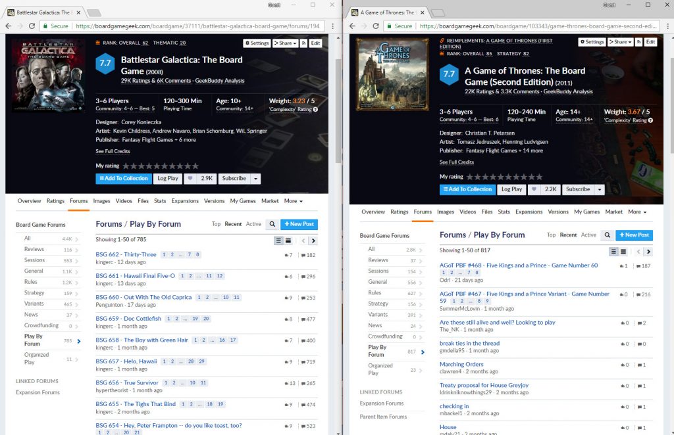Rate Battlestar Galactica using the star rating
The image size is (674, 435).
tap(161, 166)
